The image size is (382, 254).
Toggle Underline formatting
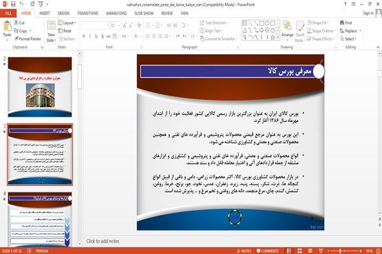click(x=96, y=36)
